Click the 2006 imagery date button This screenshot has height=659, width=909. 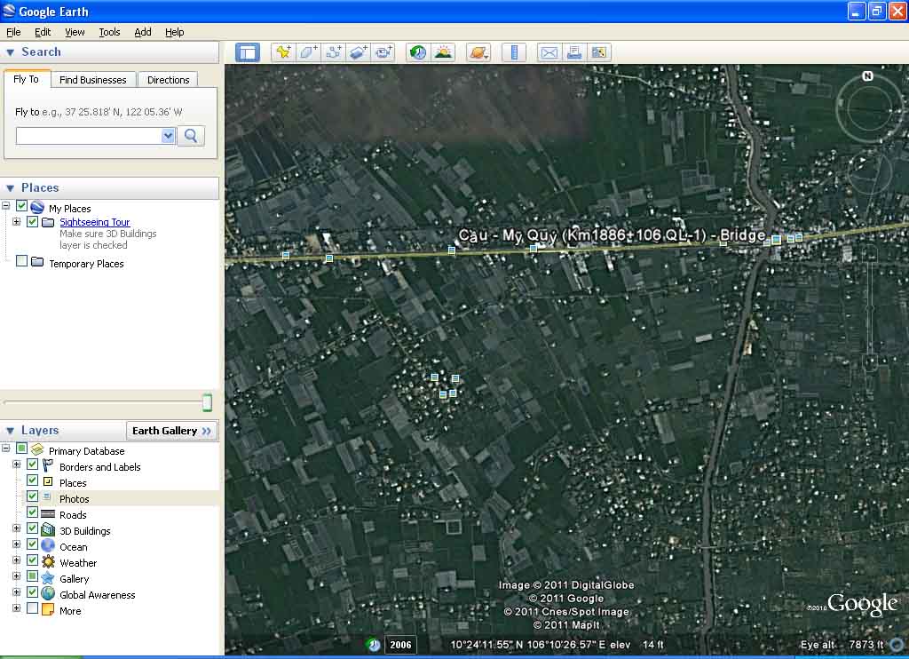(400, 645)
